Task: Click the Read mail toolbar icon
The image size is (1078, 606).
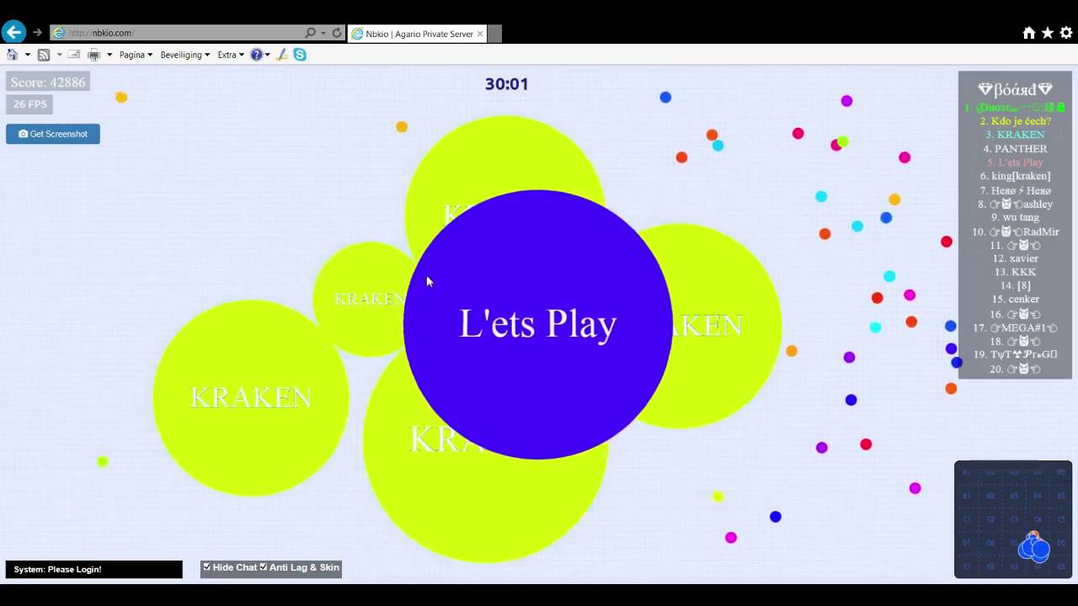Action: pyautogui.click(x=74, y=55)
